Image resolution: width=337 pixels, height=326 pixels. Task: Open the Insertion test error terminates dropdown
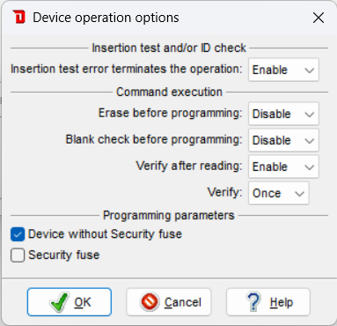tap(283, 70)
